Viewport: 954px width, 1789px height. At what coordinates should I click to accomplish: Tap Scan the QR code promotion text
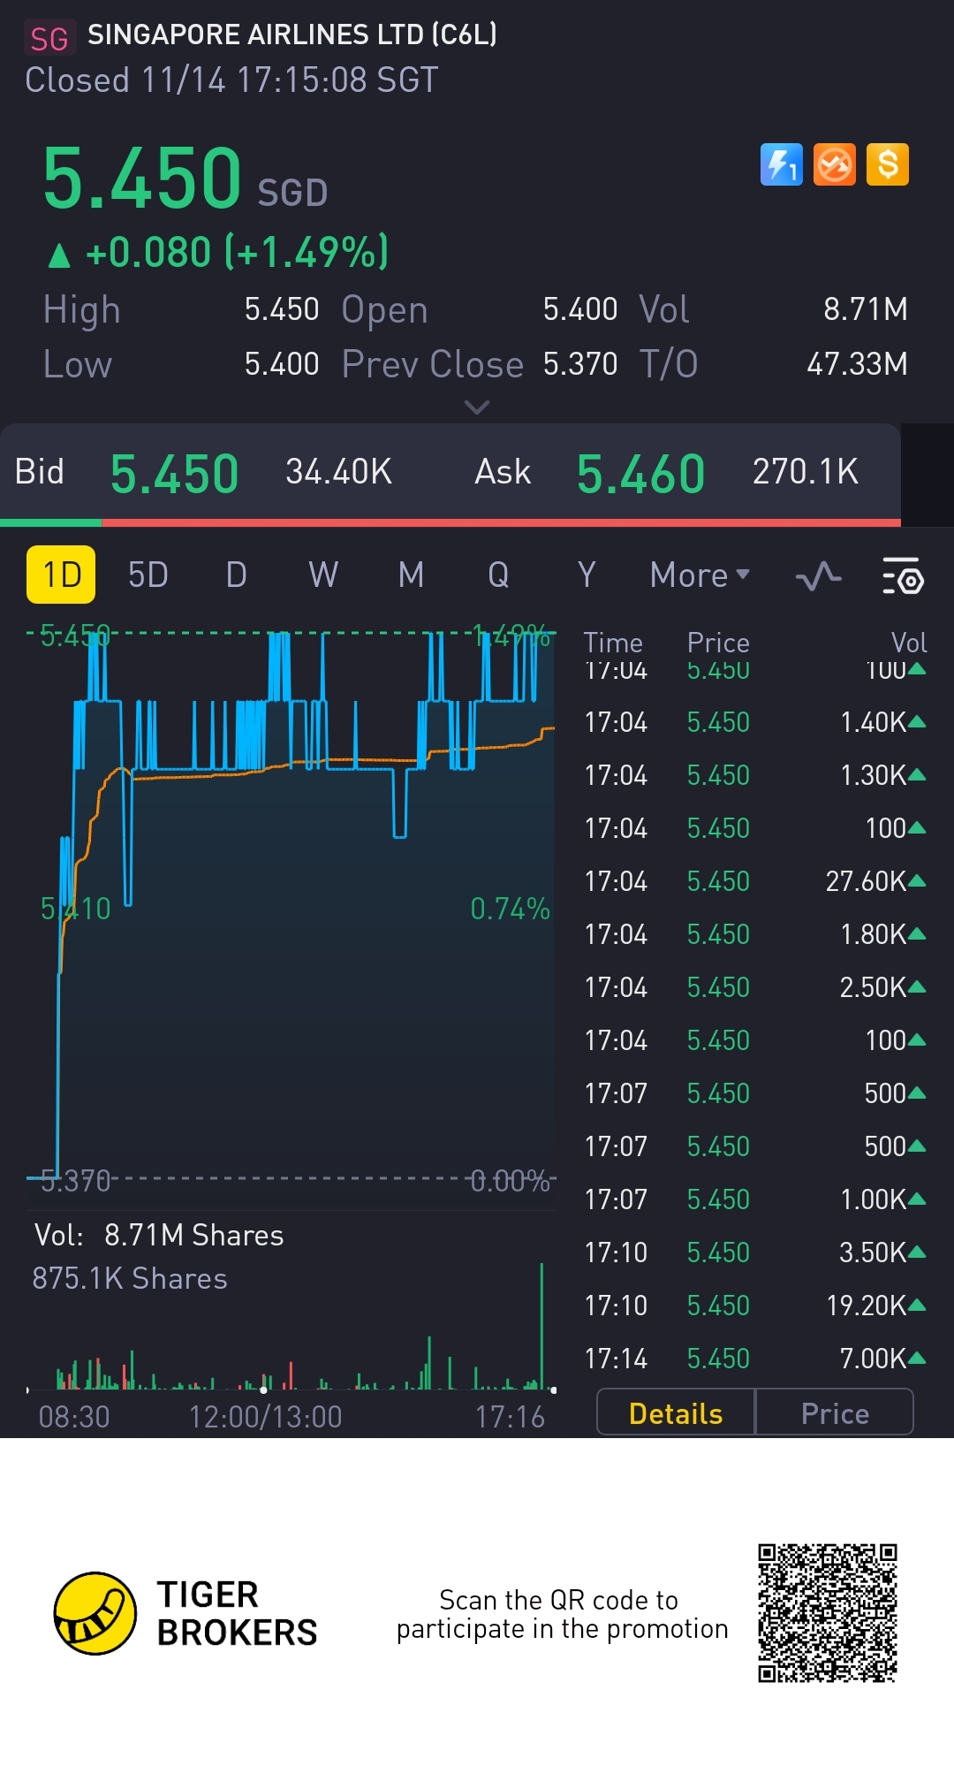point(562,1614)
